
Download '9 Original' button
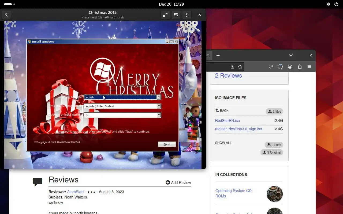click(x=272, y=152)
